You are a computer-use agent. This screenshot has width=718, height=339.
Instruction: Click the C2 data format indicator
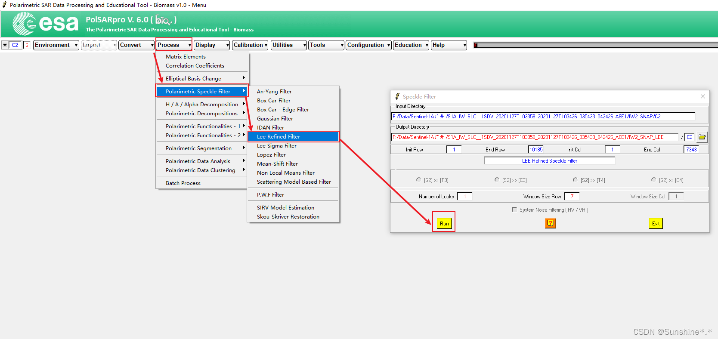click(15, 45)
